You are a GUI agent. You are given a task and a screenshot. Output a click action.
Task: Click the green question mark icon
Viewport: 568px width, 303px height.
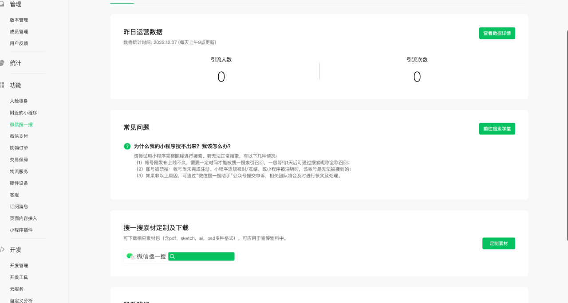point(127,146)
